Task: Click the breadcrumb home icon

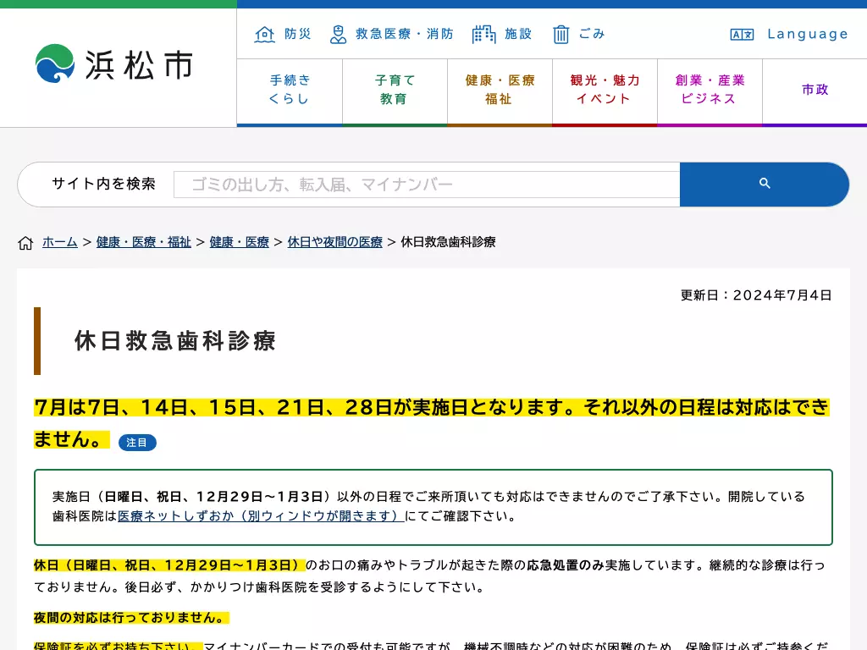Action: click(25, 243)
